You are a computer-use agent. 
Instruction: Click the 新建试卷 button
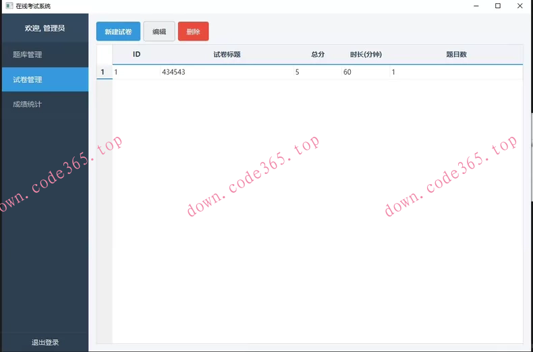coord(118,32)
